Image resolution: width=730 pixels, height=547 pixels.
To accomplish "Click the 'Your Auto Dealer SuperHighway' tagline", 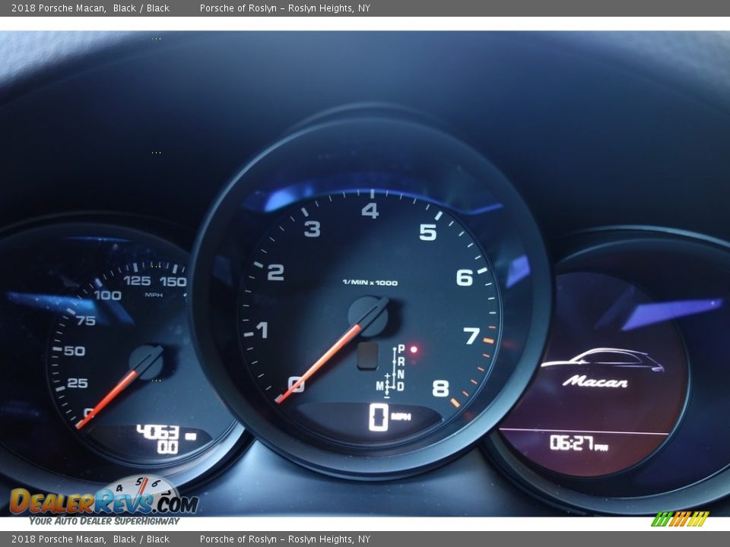I will (x=104, y=521).
